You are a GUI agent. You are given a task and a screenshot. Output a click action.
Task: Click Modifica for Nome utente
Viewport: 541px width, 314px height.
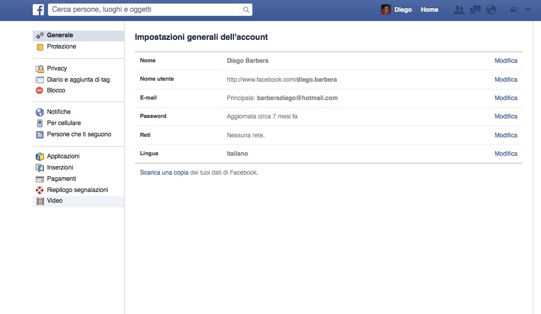[506, 80]
